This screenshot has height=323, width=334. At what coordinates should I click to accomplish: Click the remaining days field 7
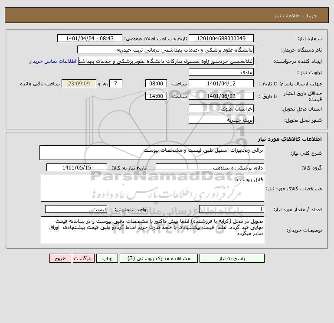tap(116, 84)
